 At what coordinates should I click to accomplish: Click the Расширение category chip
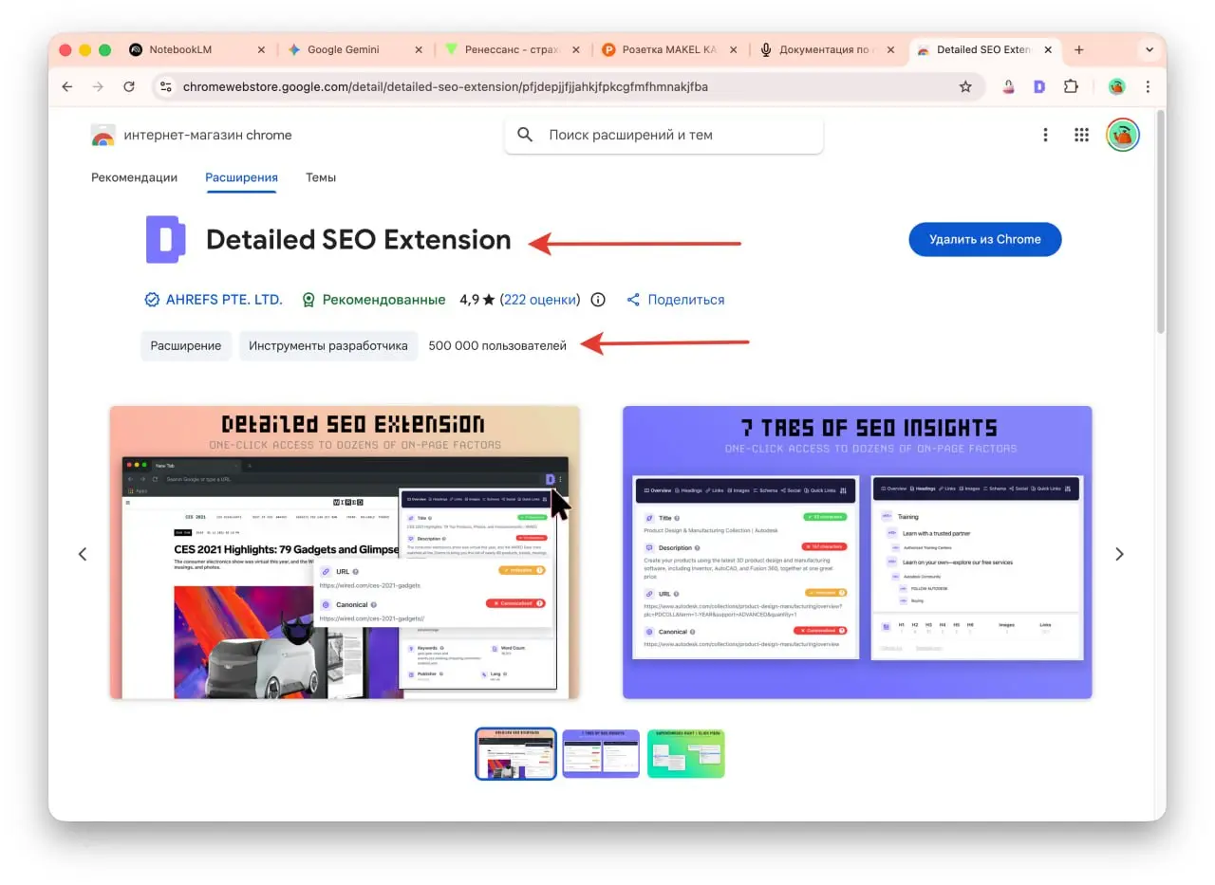point(186,345)
